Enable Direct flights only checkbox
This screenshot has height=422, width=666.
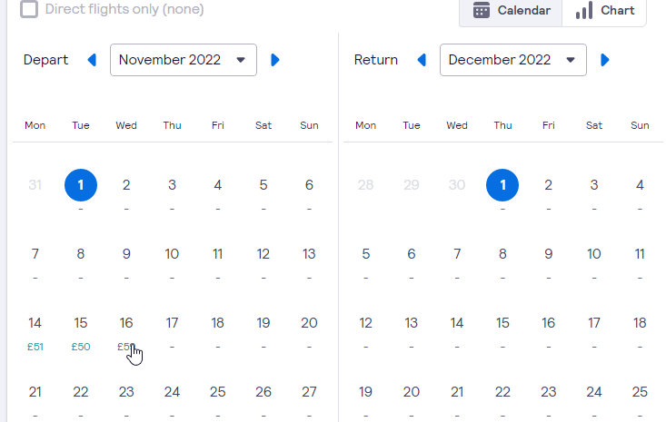[x=29, y=9]
